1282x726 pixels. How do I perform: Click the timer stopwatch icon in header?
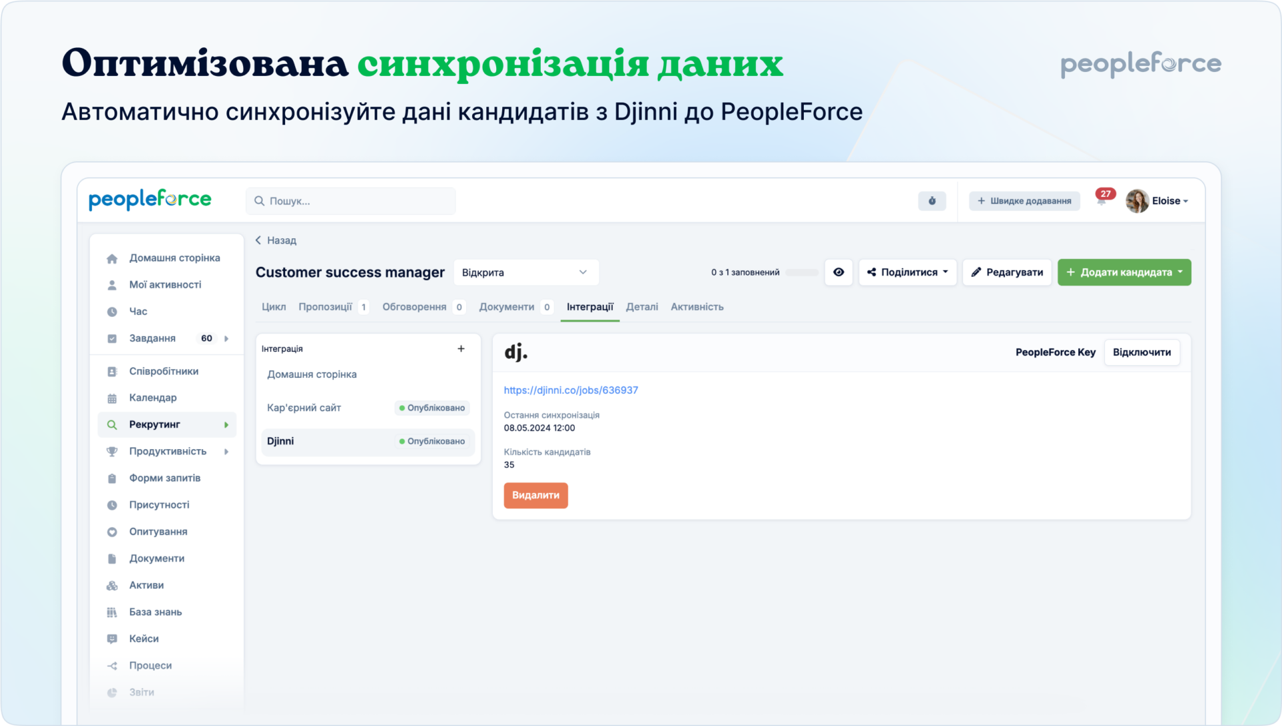pos(931,201)
